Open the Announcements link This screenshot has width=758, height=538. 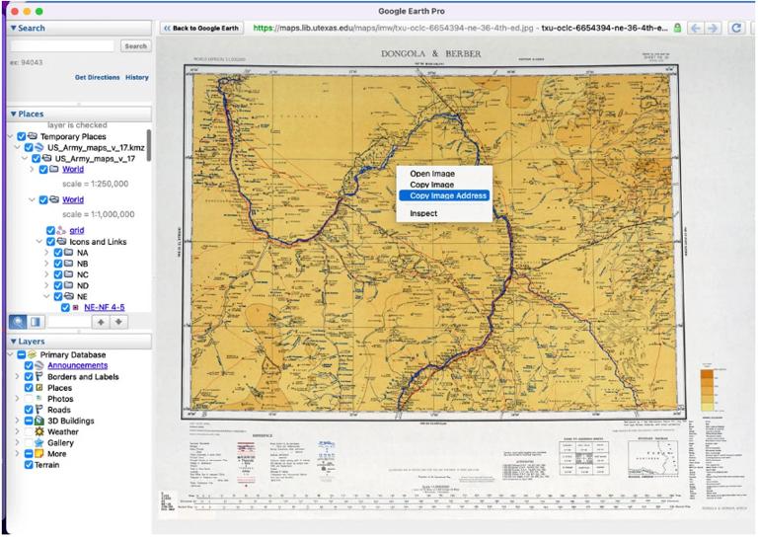point(77,366)
